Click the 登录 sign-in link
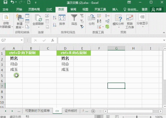This screenshot has width=166, height=118. point(144,10)
